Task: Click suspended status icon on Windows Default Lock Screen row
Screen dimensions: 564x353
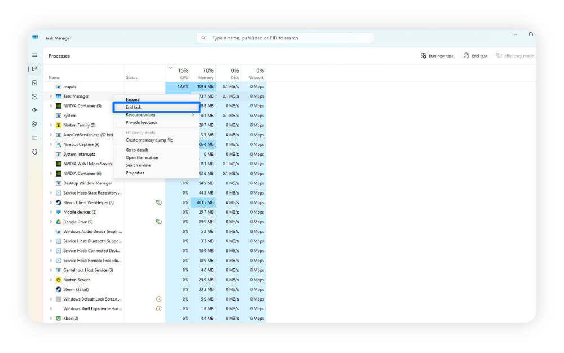Action: click(x=158, y=299)
